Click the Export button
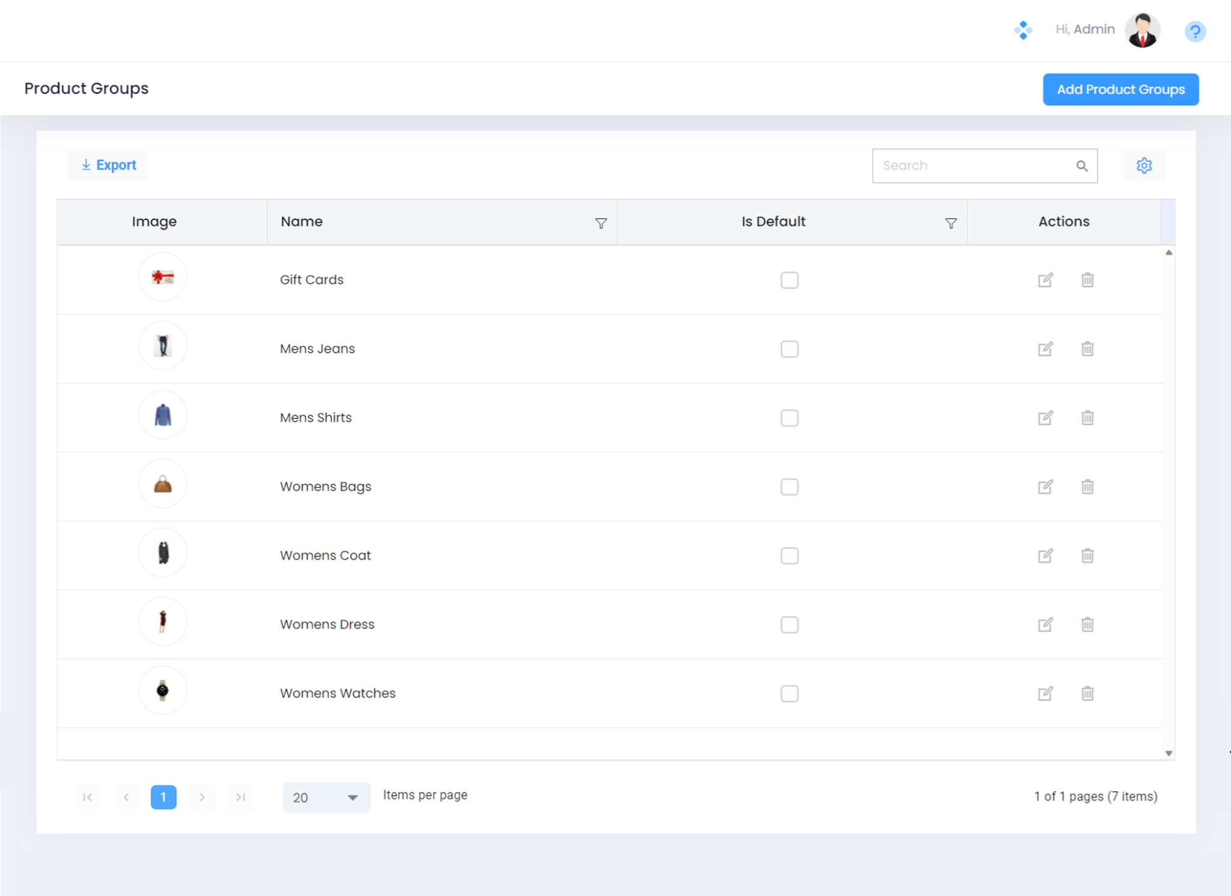Screen dimensions: 1231x896 click(108, 165)
